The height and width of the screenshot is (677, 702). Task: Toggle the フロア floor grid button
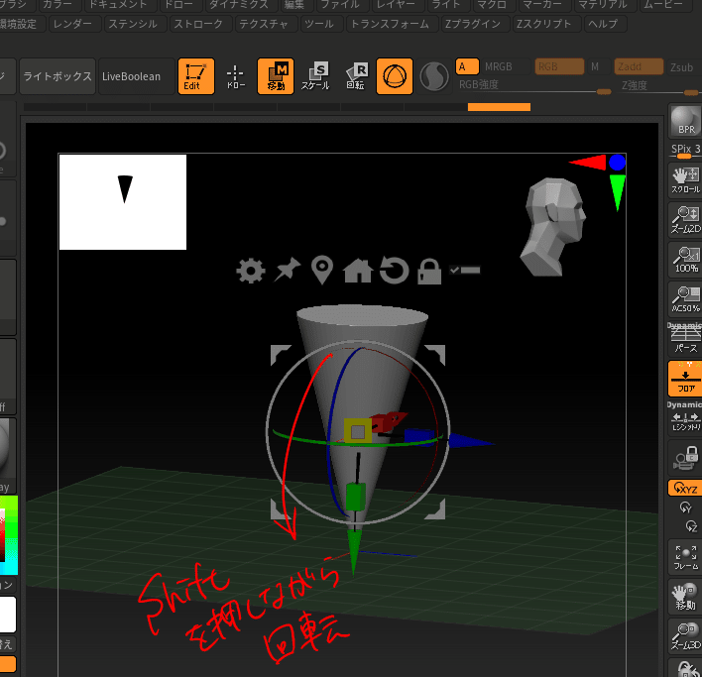tap(685, 379)
